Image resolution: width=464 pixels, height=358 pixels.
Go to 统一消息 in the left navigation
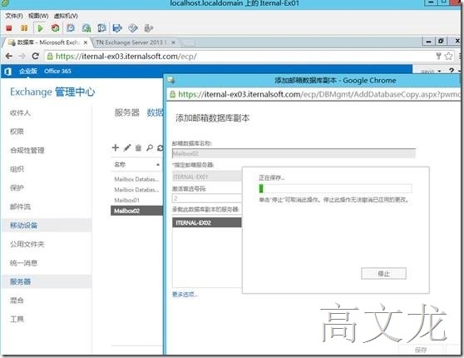(23, 263)
